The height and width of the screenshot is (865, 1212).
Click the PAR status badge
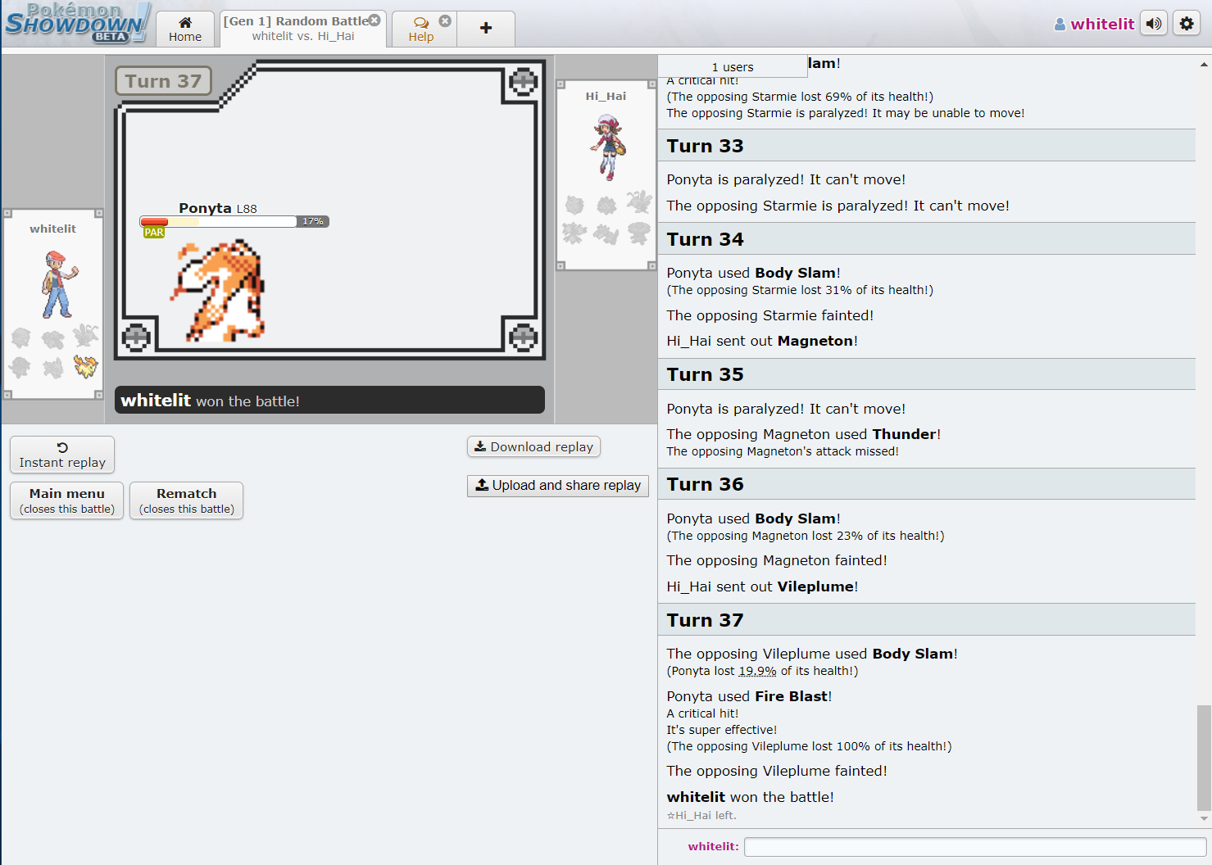click(x=154, y=233)
